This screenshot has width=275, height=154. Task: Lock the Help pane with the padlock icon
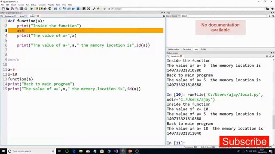tap(269, 16)
